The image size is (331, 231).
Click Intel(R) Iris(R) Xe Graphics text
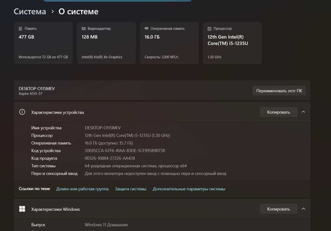(102, 57)
